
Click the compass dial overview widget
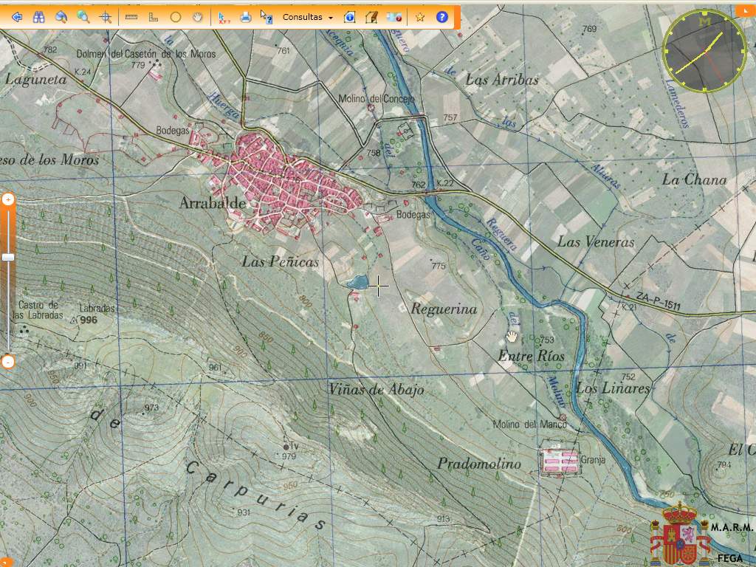(x=704, y=51)
